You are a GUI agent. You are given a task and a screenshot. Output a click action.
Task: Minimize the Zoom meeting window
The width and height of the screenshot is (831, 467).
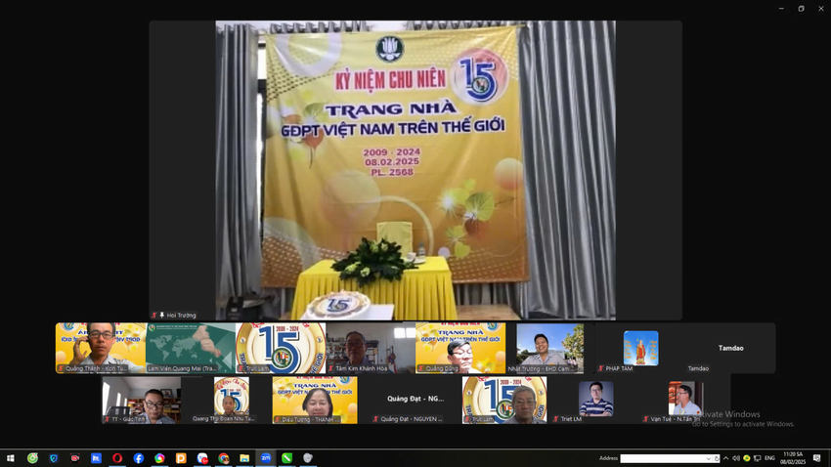coord(781,9)
